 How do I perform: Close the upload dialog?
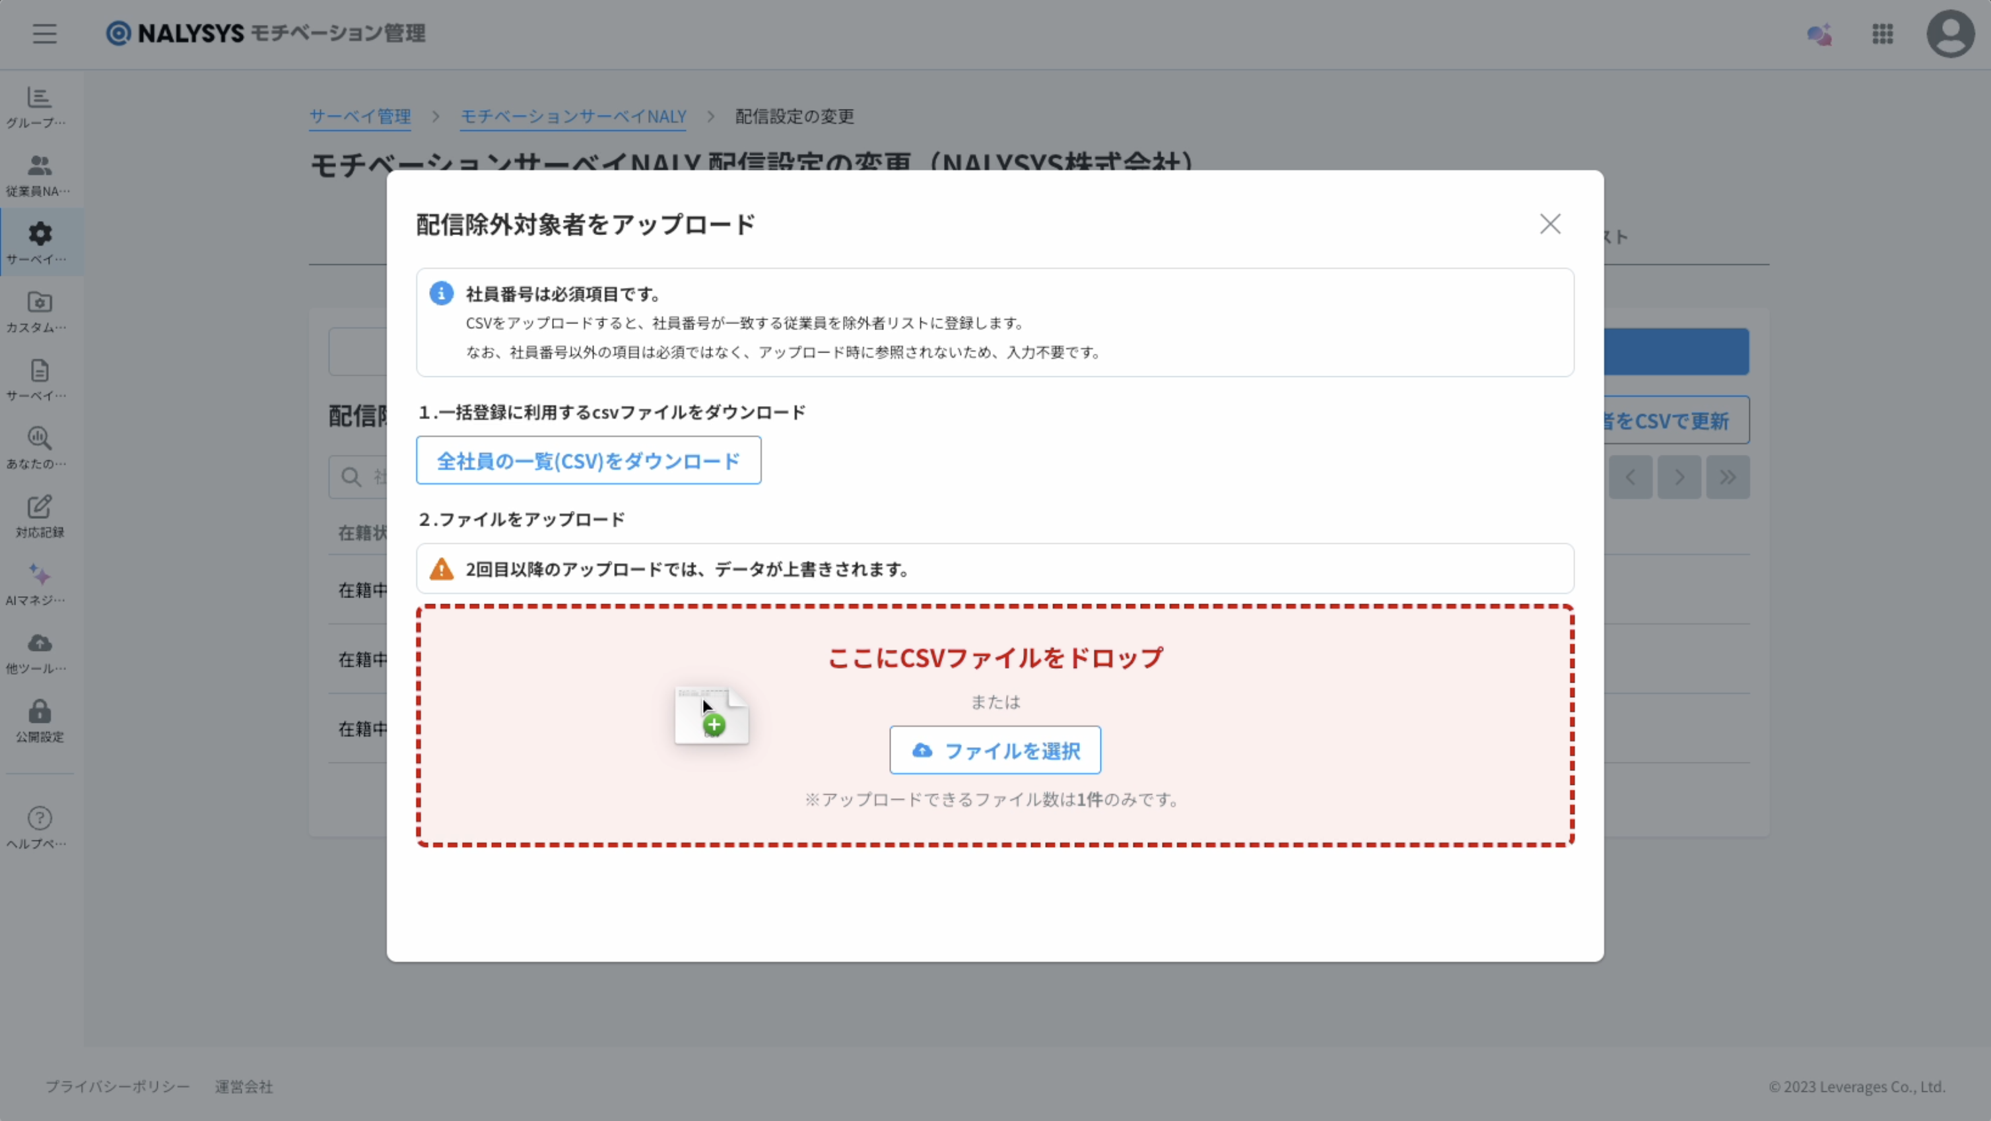pos(1549,224)
